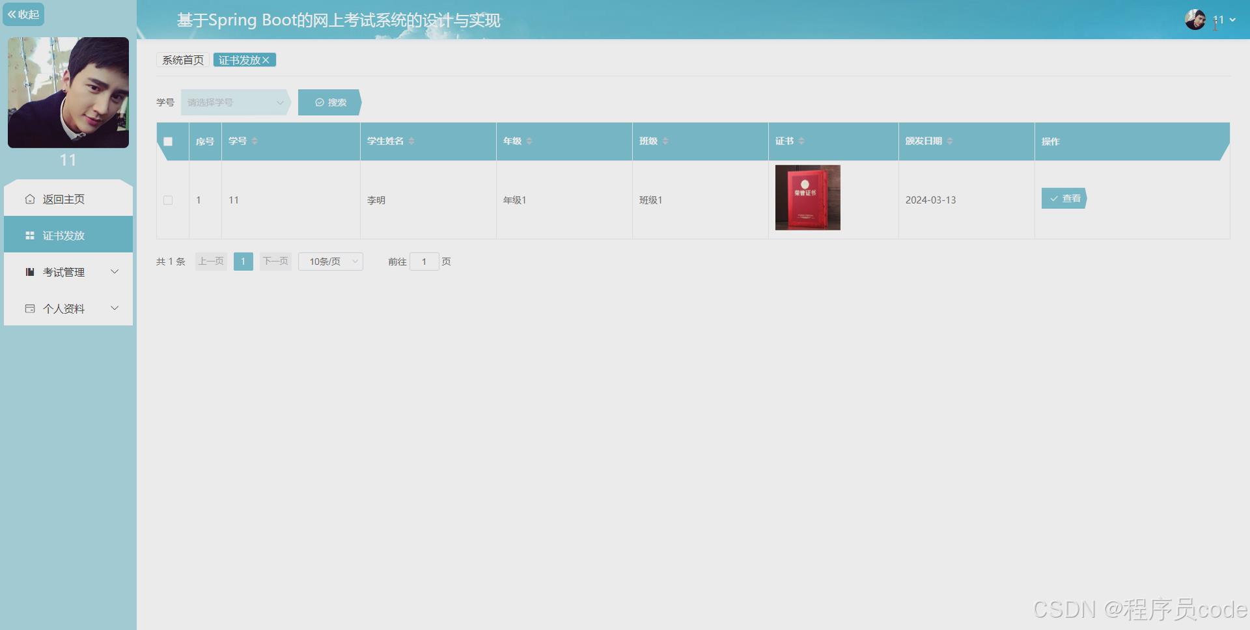
Task: Toggle the select-all checkbox in table header
Action: point(168,141)
